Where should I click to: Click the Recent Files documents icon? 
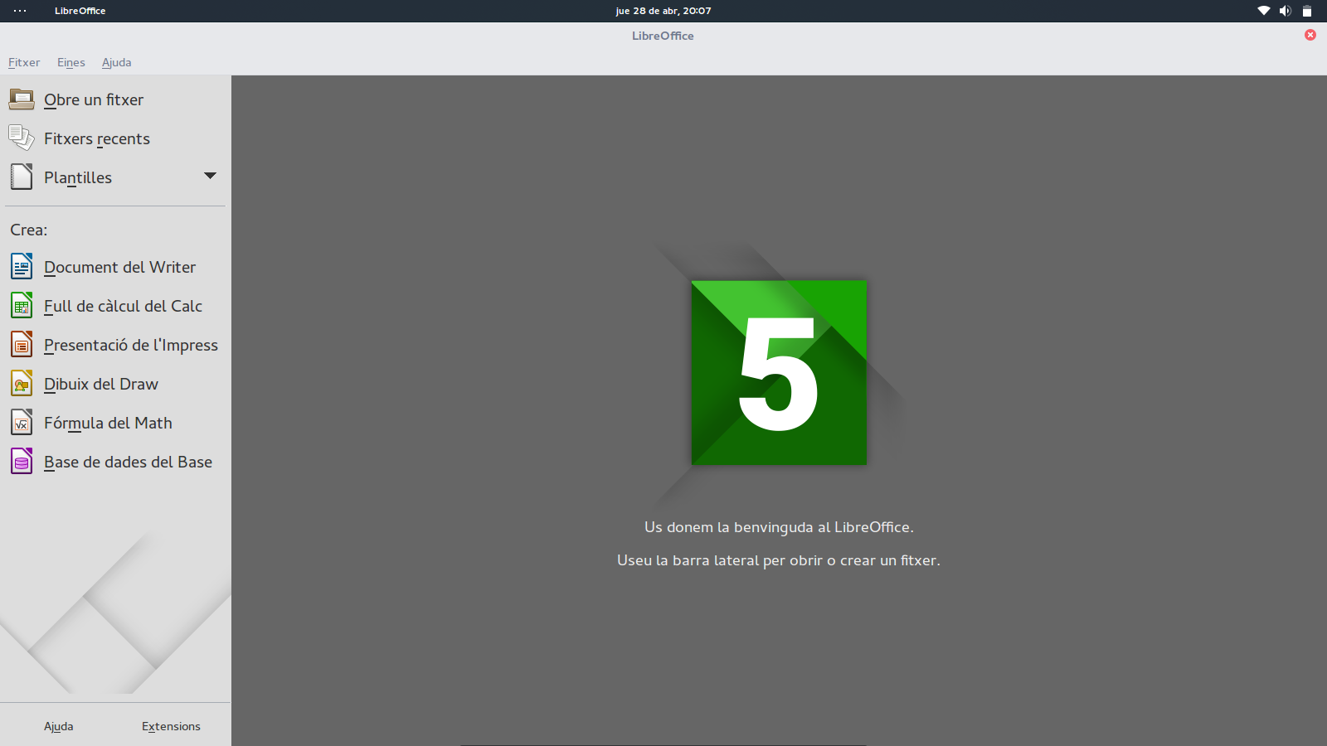tap(22, 138)
